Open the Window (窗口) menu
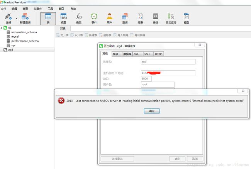The height and width of the screenshot is (169, 251). 61,8
